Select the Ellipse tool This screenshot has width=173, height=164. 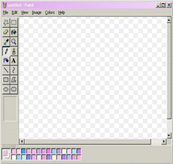(x=6, y=89)
